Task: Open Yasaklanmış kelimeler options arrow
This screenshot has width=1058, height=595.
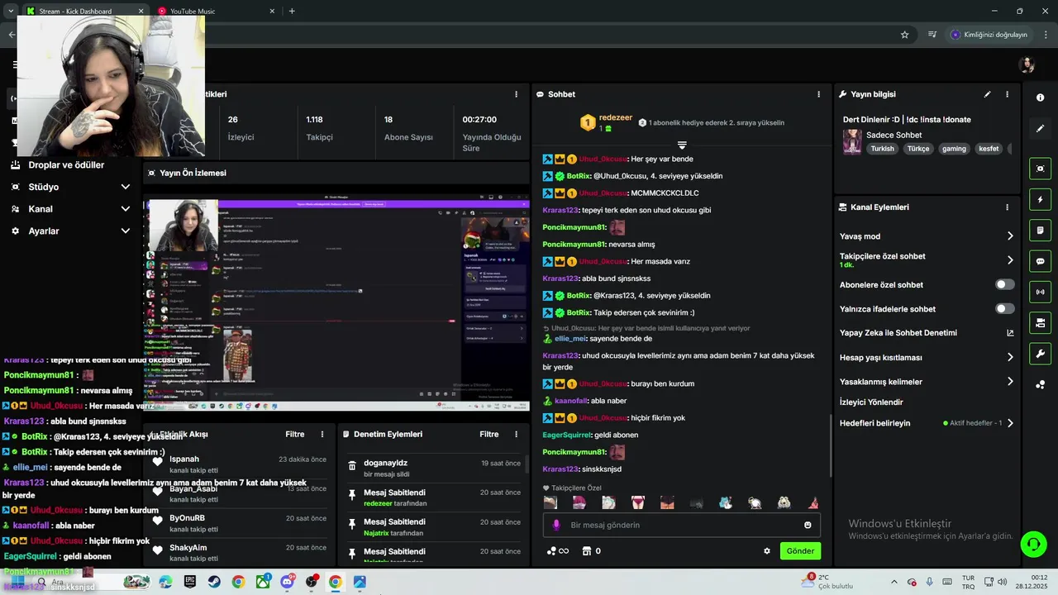Action: point(1010,382)
